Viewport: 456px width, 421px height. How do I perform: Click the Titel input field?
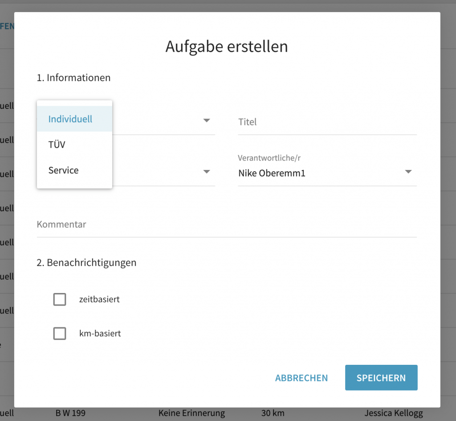(x=327, y=122)
